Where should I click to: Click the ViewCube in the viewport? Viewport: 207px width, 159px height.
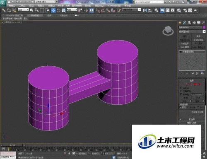click(168, 31)
